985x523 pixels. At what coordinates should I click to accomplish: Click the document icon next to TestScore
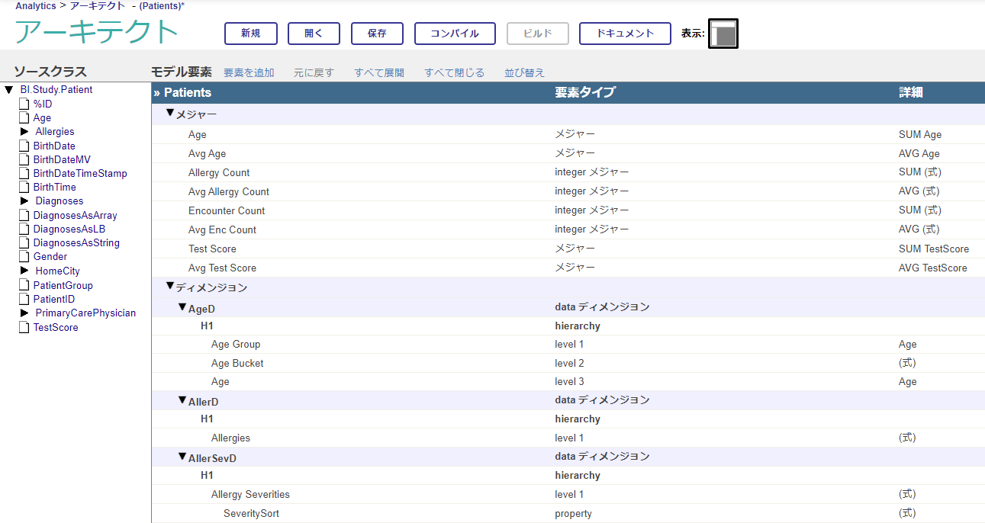[x=24, y=328]
